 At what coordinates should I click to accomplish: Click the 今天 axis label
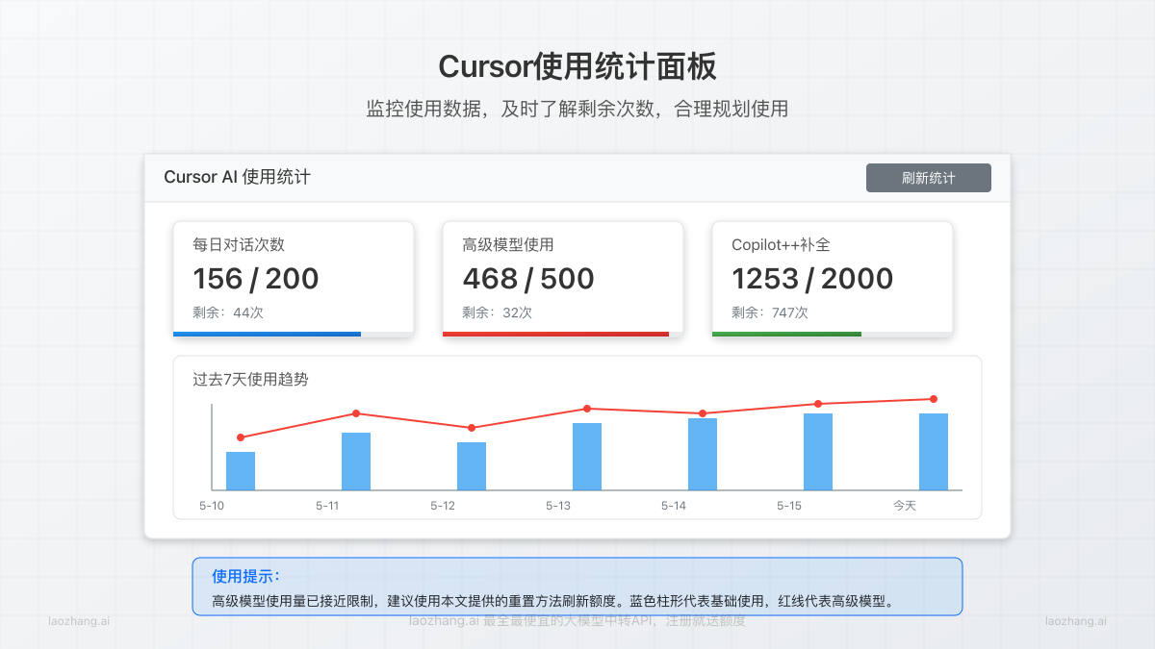(x=905, y=506)
